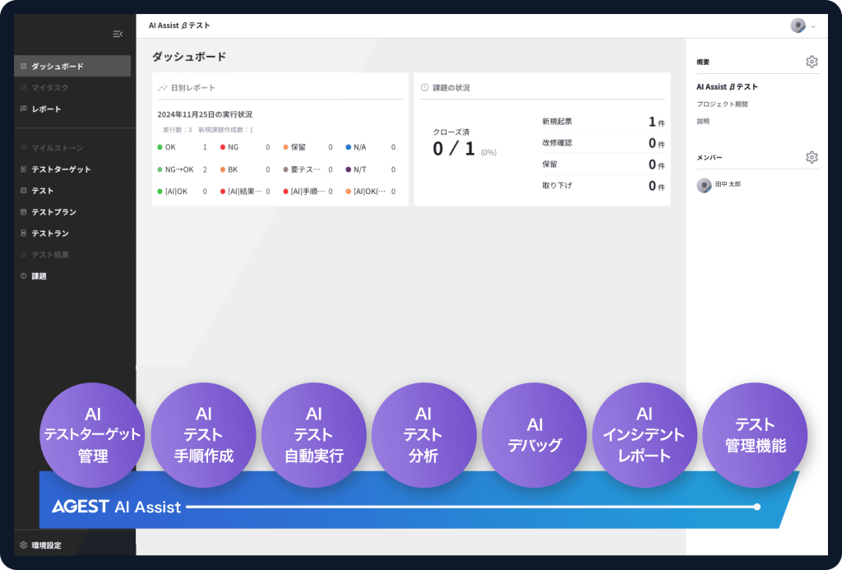This screenshot has height=570, width=842.
Task: Click the user avatar in top bar
Action: pyautogui.click(x=798, y=25)
